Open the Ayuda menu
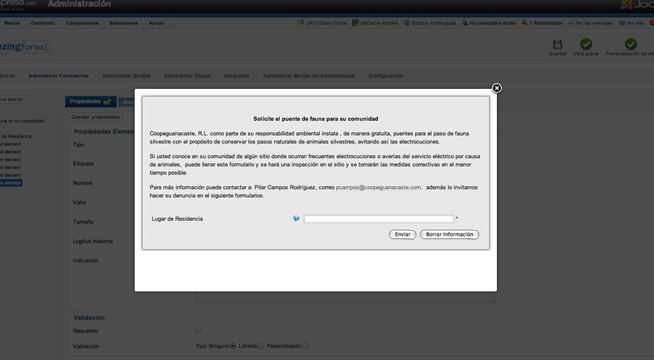The image size is (654, 360). 156,23
